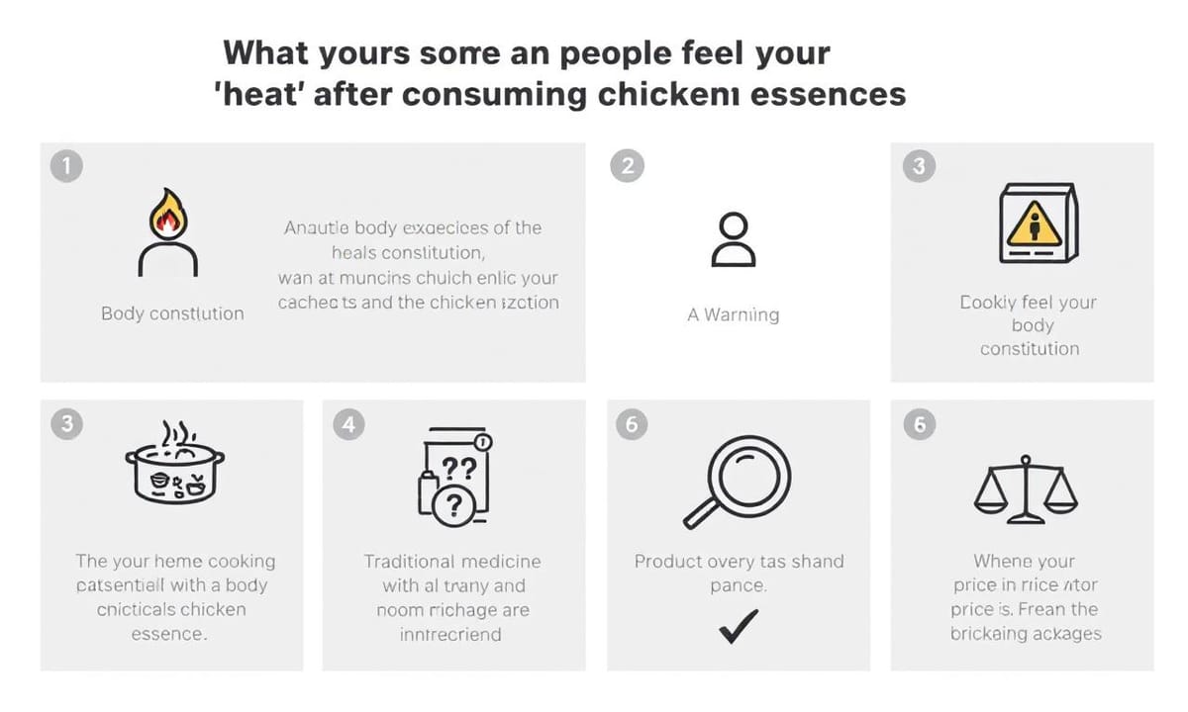Click the 'Whene your price' card text

tap(1025, 597)
